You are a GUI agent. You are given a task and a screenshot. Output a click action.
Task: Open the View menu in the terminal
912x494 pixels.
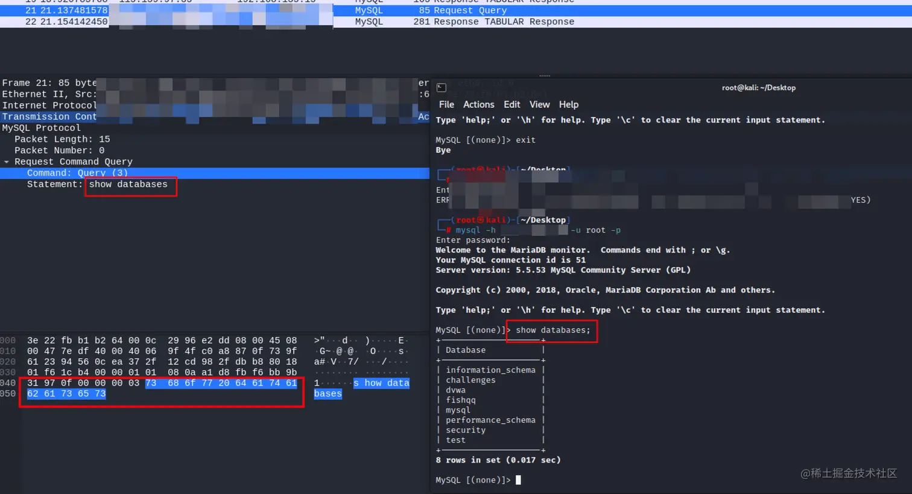coord(539,104)
